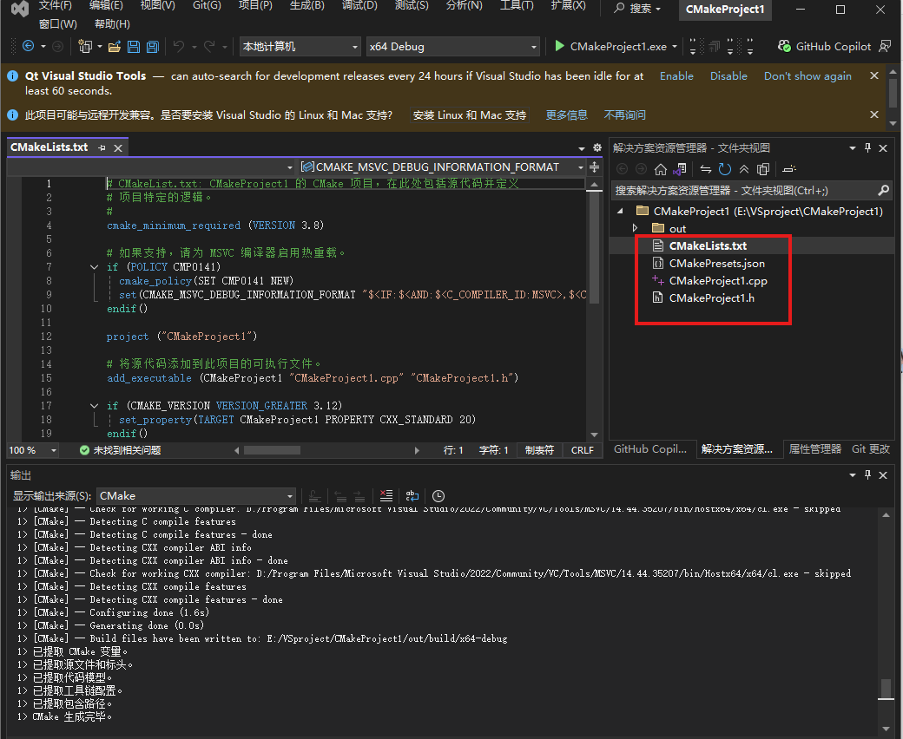
Task: Collapse the if POLICY CMP0141 code block
Action: tap(94, 266)
